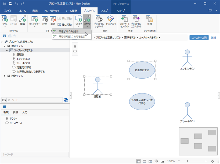Switch to the ホーム ribbon tab
220x164 pixels.
22,11
